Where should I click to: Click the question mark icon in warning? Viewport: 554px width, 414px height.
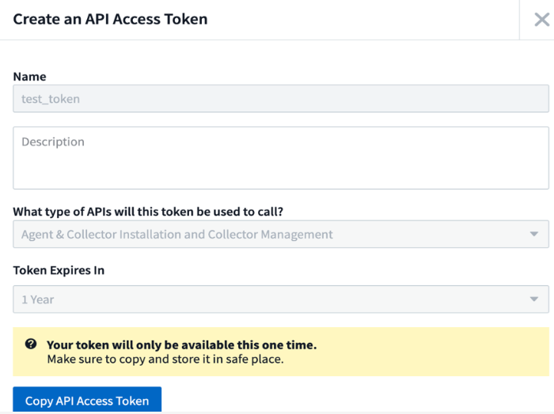click(x=31, y=344)
